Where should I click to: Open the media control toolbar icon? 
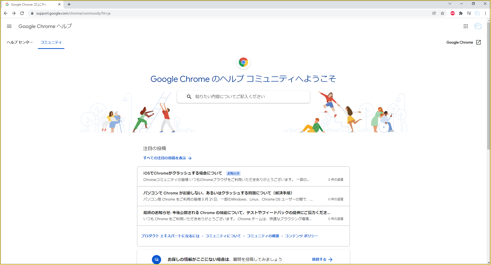tap(469, 13)
